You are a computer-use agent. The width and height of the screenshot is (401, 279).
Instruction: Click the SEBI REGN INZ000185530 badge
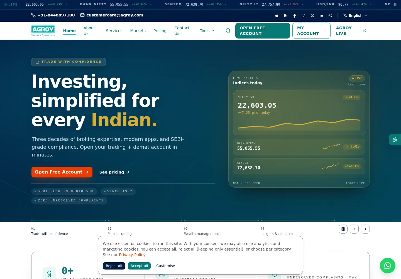[x=64, y=191]
